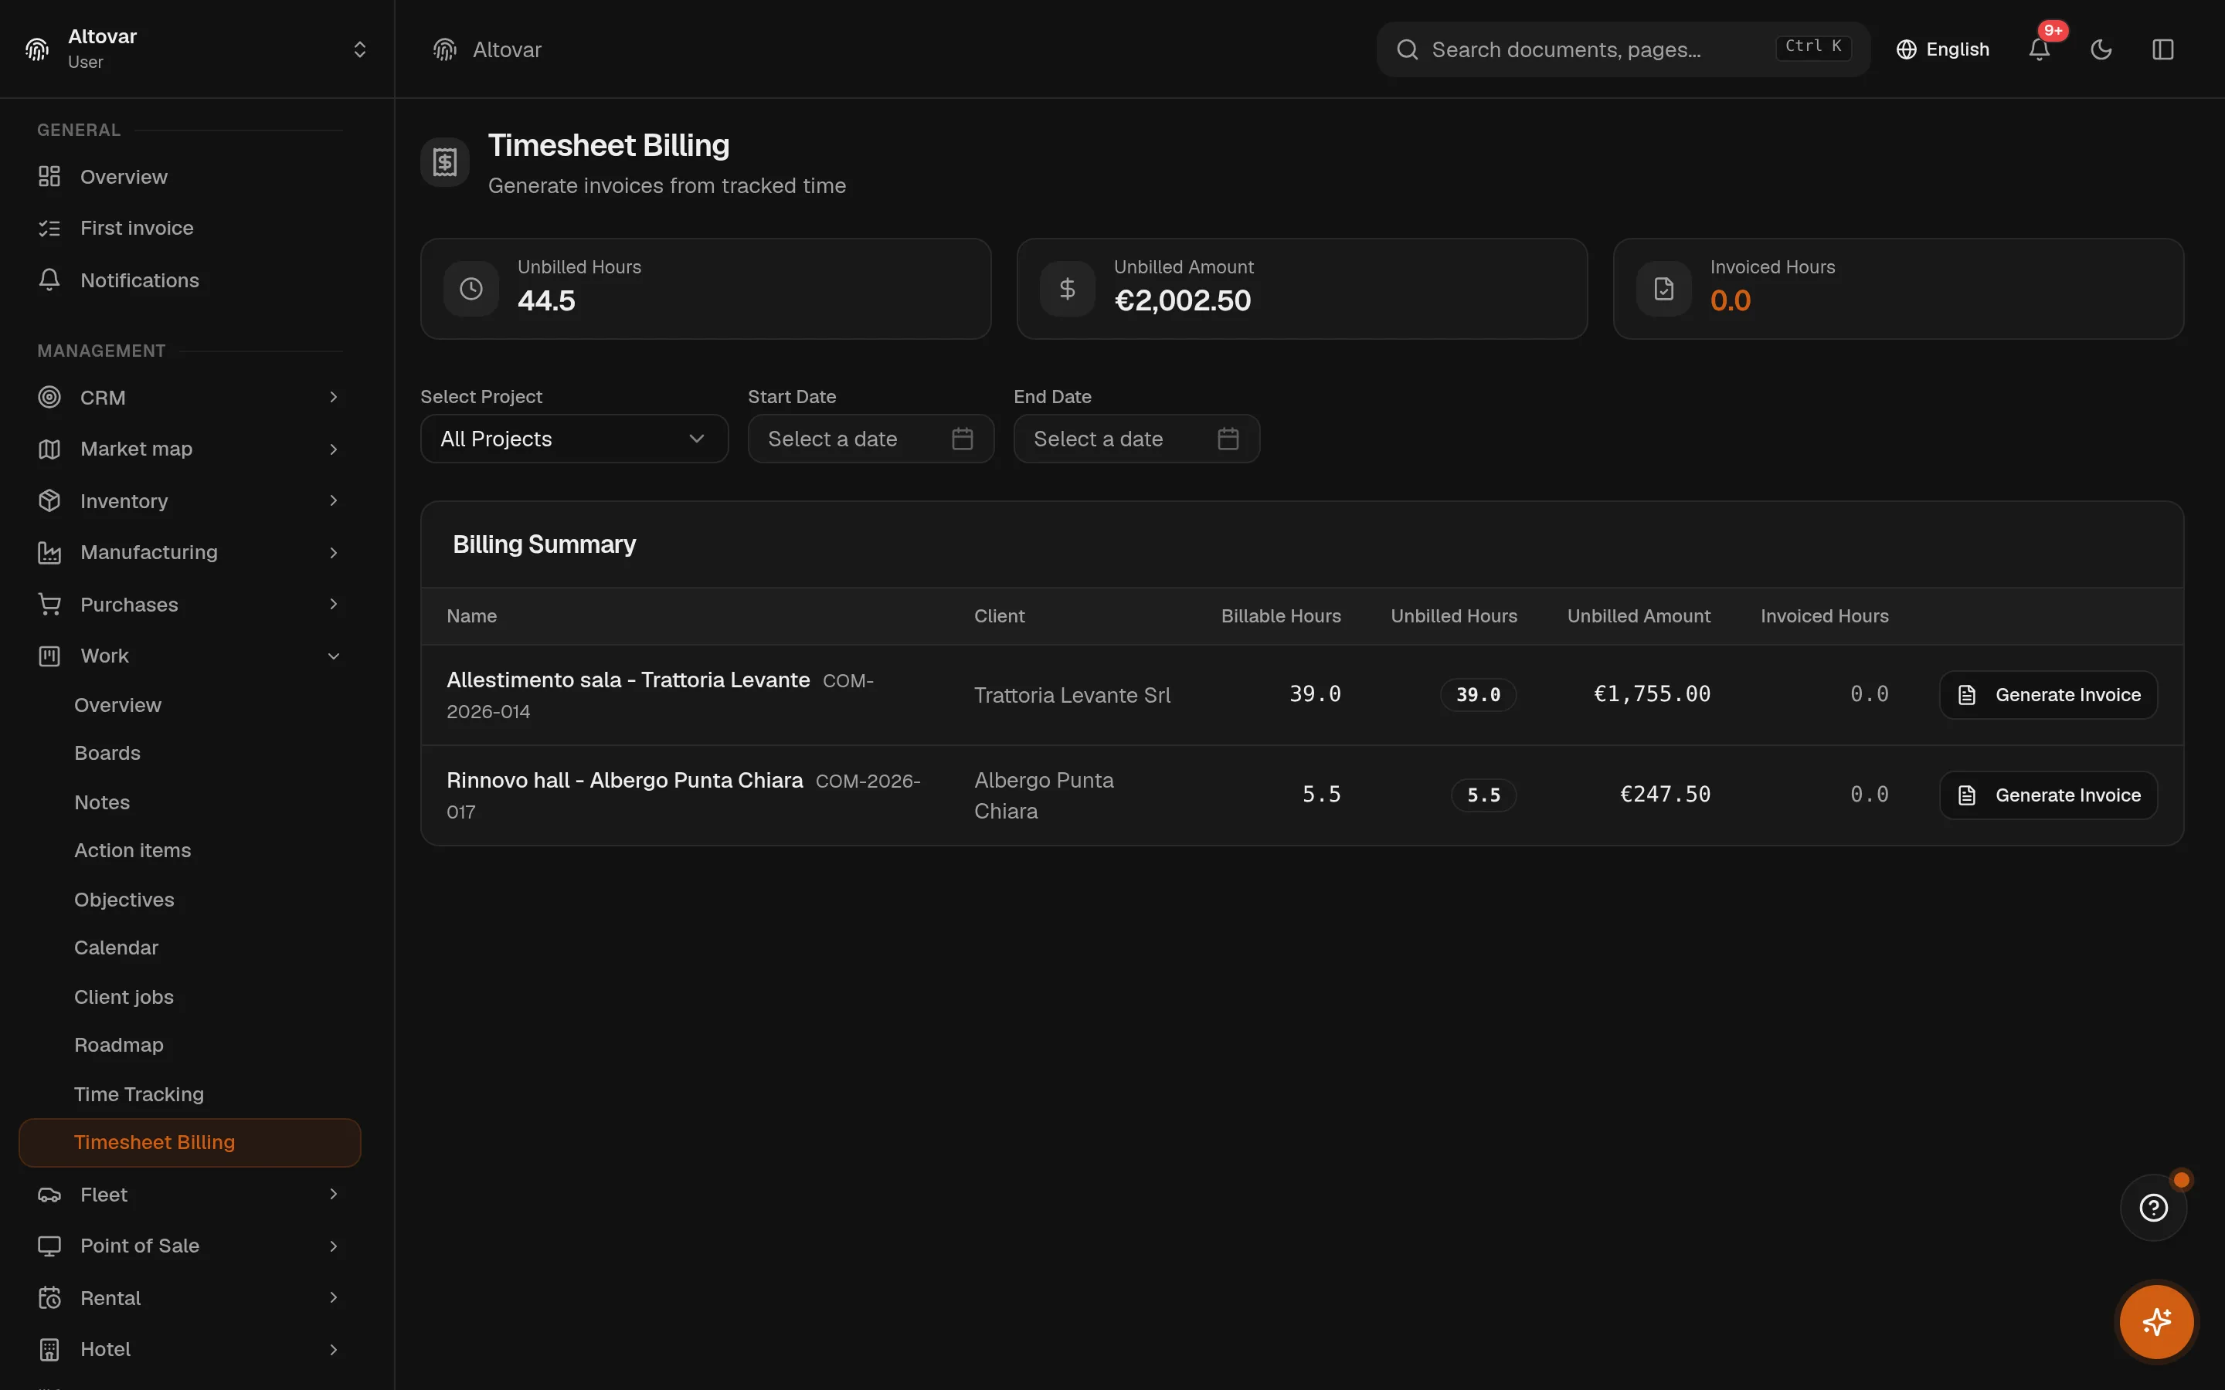Viewport: 2225px width, 1390px height.
Task: Click the Point of Sale monitor icon
Action: 49,1246
